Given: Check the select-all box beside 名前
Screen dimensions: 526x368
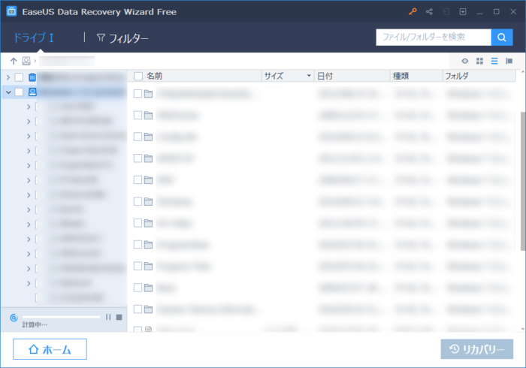Looking at the screenshot, I should click(x=138, y=76).
